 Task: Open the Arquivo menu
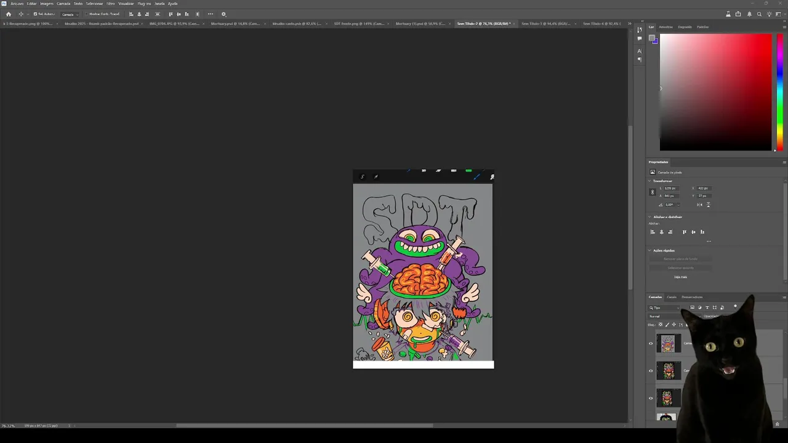17,4
